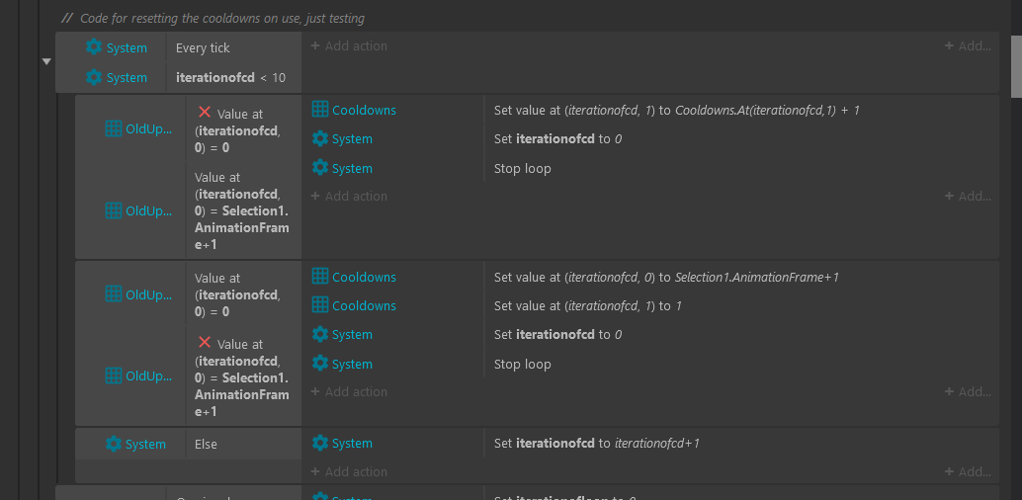Screen dimensions: 1022x500
Task: Click the OldUp array icon in the topmost sub-event condition
Action: 114,129
